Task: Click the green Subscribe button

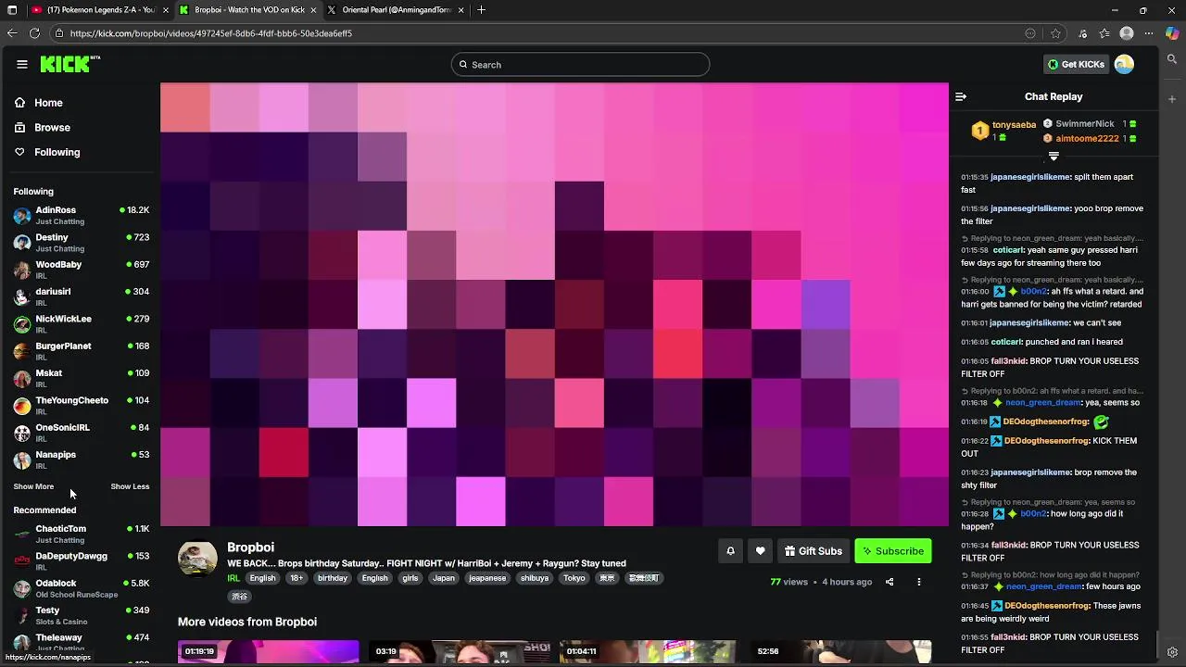Action: [893, 551]
